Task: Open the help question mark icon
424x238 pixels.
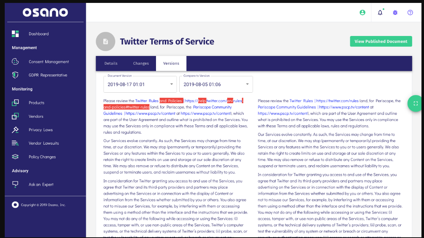Action: tap(410, 13)
